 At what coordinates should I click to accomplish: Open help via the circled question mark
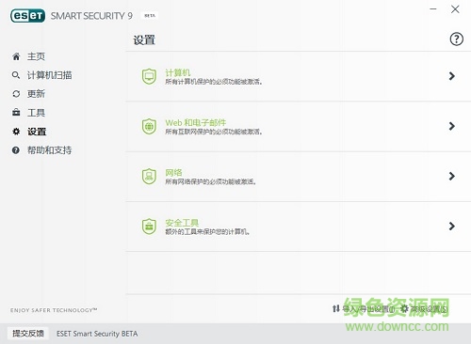pyautogui.click(x=456, y=39)
